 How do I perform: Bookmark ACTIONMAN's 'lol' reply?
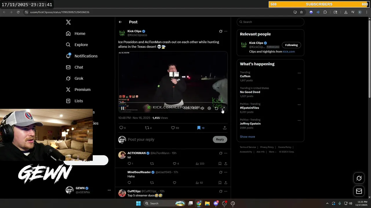(220, 164)
